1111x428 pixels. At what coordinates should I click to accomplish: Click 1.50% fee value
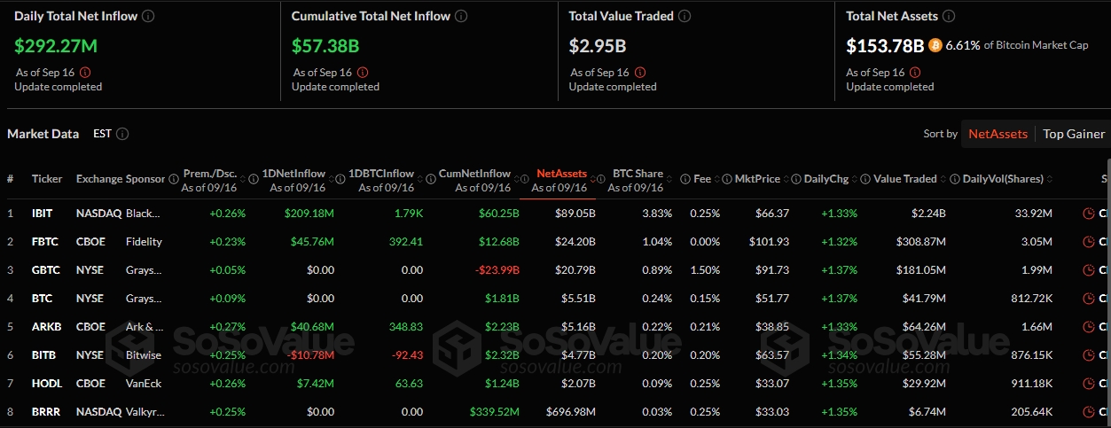click(x=705, y=270)
